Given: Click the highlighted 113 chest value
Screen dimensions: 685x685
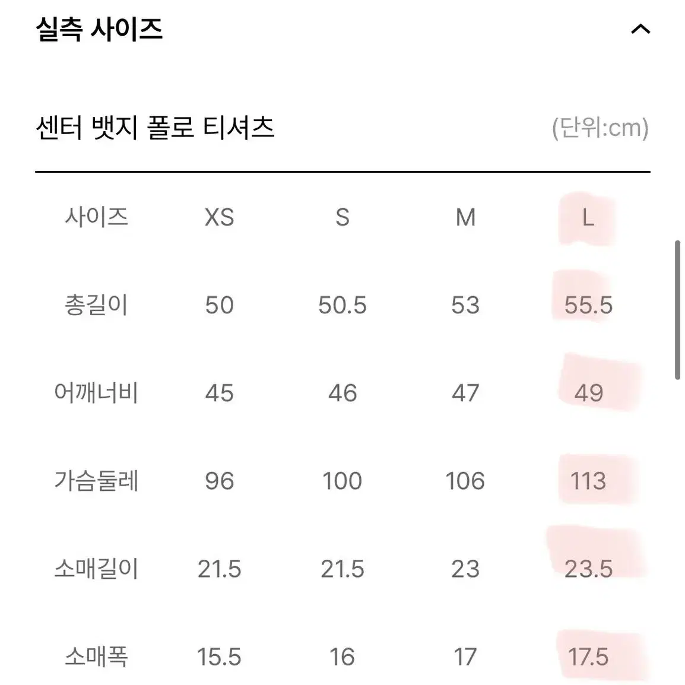Looking at the screenshot, I should point(588,481).
